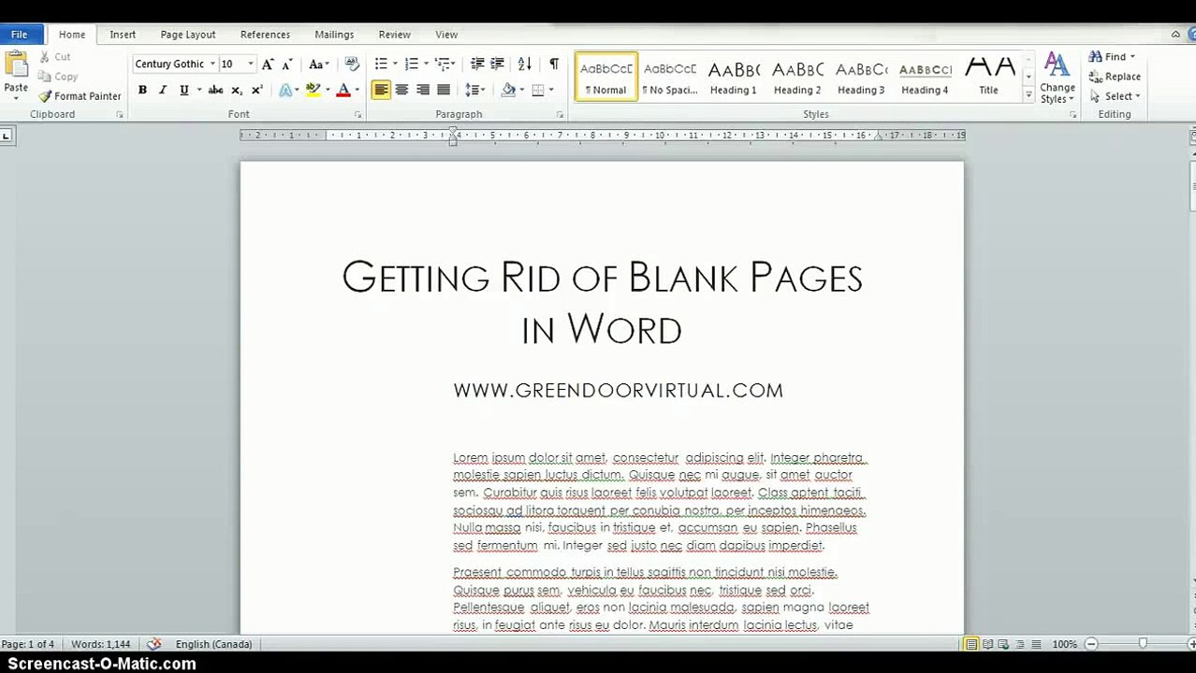Open the font name dropdown
This screenshot has height=673, width=1196.
[212, 64]
